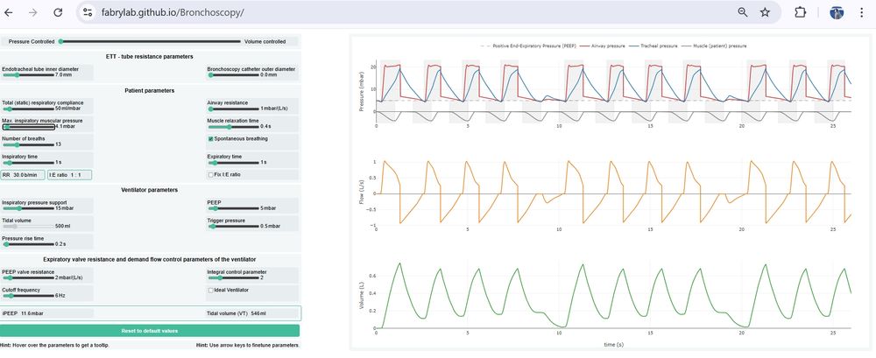The image size is (876, 358).
Task: Click the PEEP slider track
Action: tap(234, 208)
